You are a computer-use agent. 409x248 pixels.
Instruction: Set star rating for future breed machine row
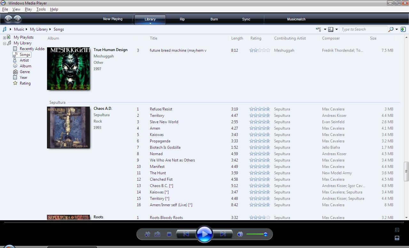[260, 50]
